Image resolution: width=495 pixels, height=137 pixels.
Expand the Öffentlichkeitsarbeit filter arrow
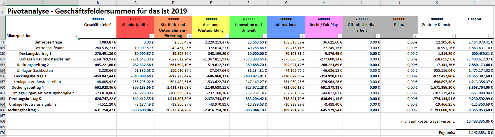377,36
